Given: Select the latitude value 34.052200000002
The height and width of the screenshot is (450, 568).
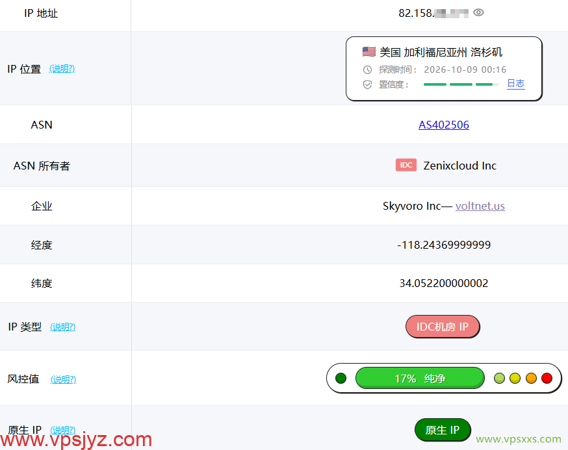Looking at the screenshot, I should 444,283.
